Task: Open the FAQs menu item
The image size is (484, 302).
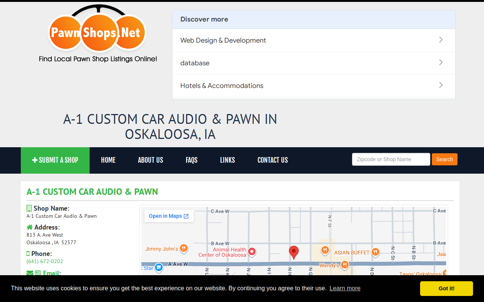Action: tap(192, 160)
